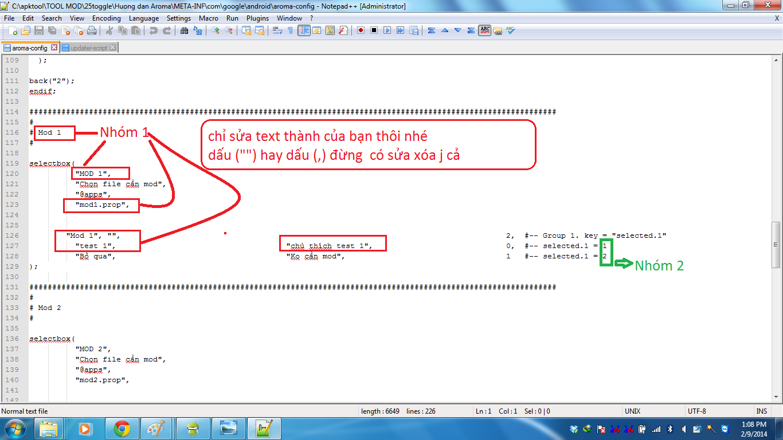Go to previous difference up arrow
Viewport: 783px width, 440px height.
(444, 30)
